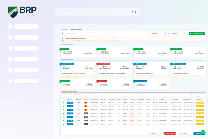Go to Relatórios in the breadcrumb
This screenshot has height=139, width=208.
[x=66, y=29]
